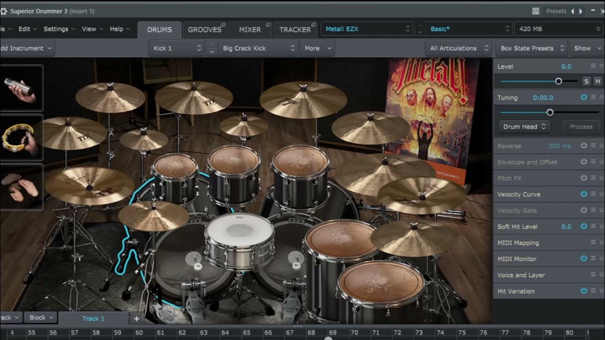This screenshot has width=605, height=340.
Task: Open Velocity Gate menu icon
Action: [x=593, y=210]
